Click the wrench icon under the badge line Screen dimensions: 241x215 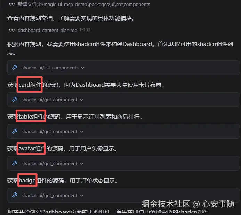(15, 195)
